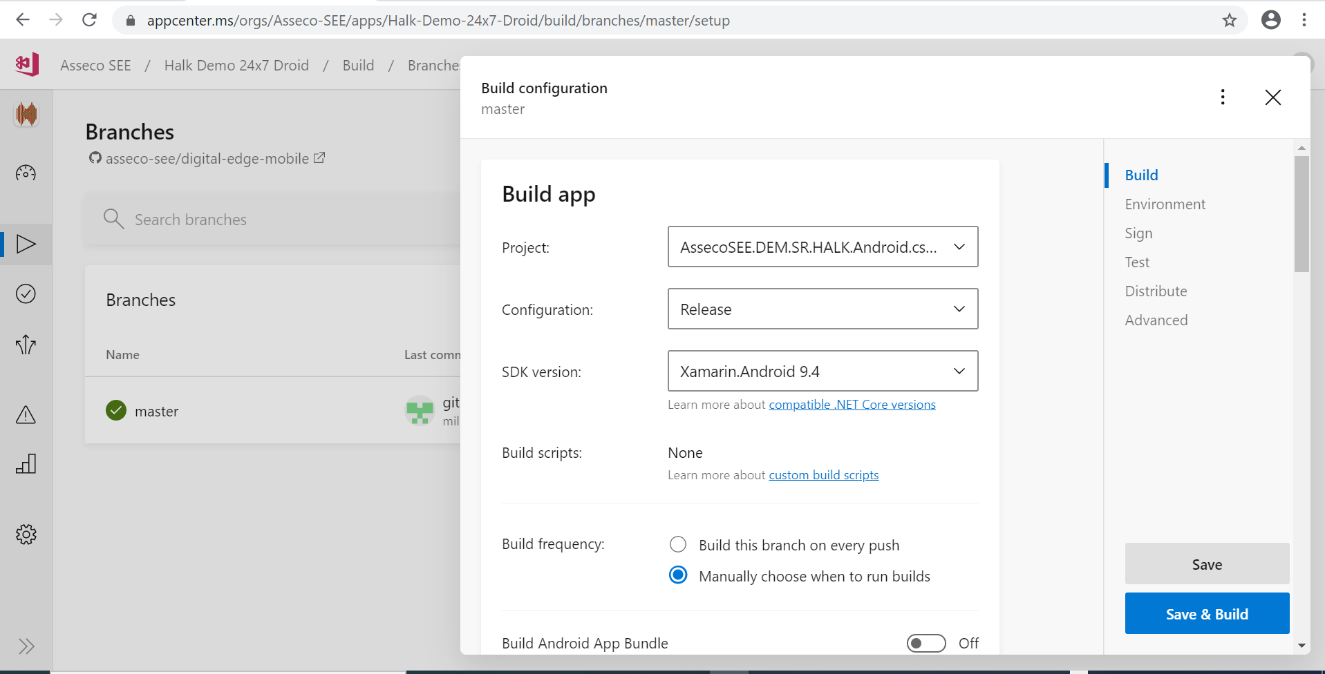Jump to Distribute section
1325x674 pixels.
click(1156, 291)
